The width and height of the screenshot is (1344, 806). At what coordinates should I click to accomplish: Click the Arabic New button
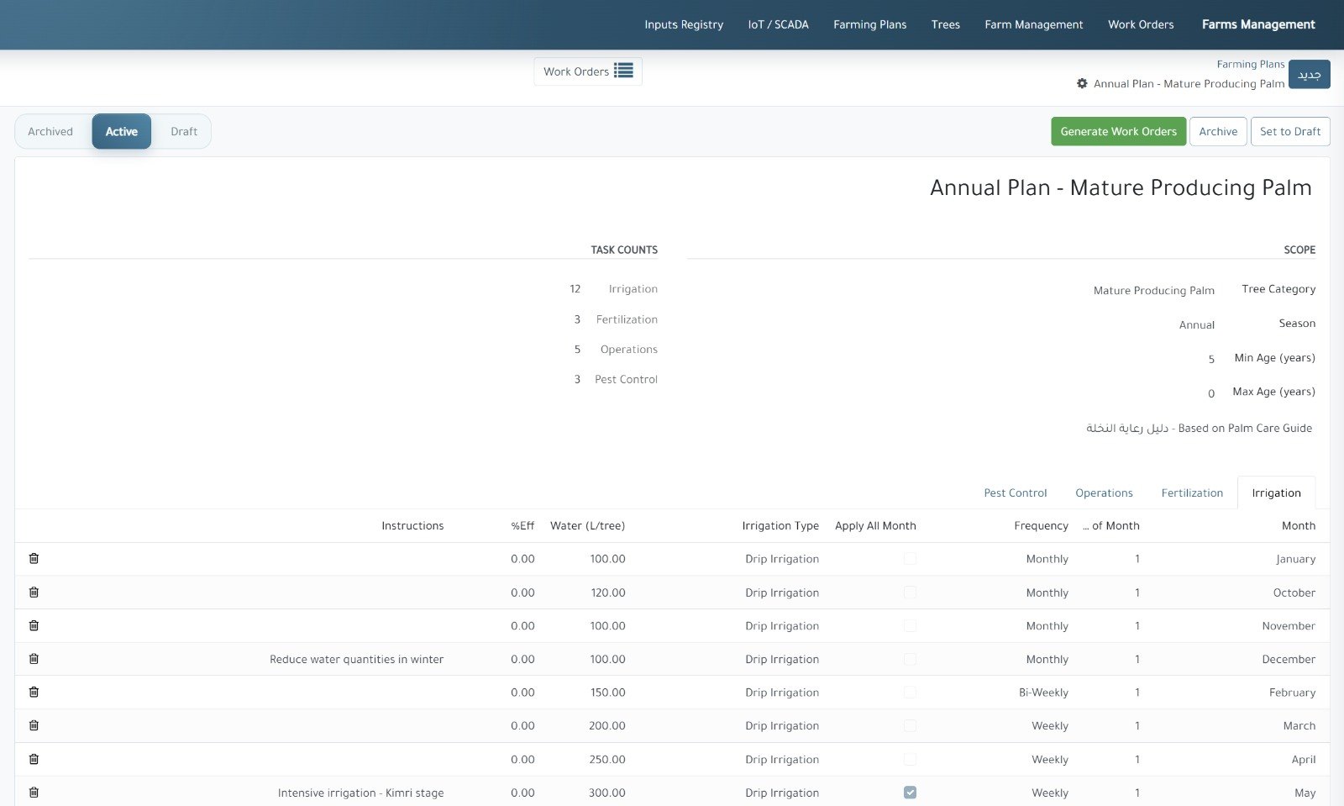(x=1309, y=74)
